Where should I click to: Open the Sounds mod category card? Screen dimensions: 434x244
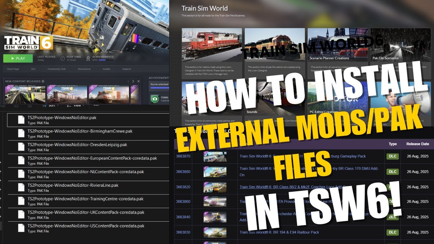[275, 103]
